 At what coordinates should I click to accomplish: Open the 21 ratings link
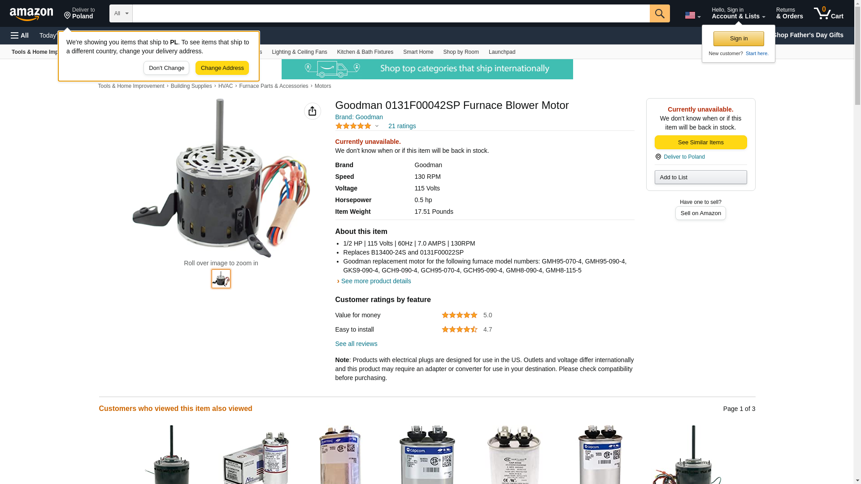tap(402, 126)
